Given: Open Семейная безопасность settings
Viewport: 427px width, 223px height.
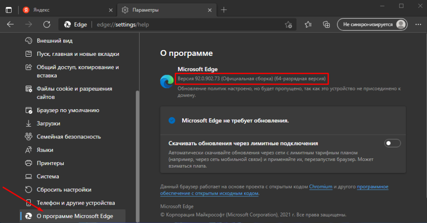Looking at the screenshot, I should click(73, 137).
